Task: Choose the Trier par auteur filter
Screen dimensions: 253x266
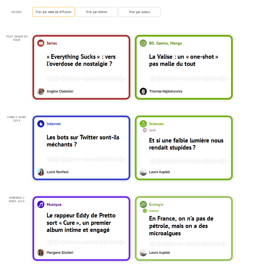Action: [x=140, y=12]
